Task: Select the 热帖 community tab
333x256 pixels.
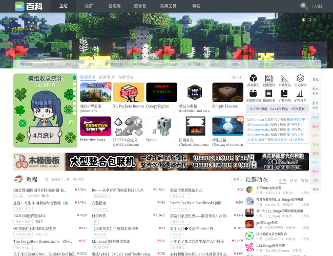Action: [304, 180]
